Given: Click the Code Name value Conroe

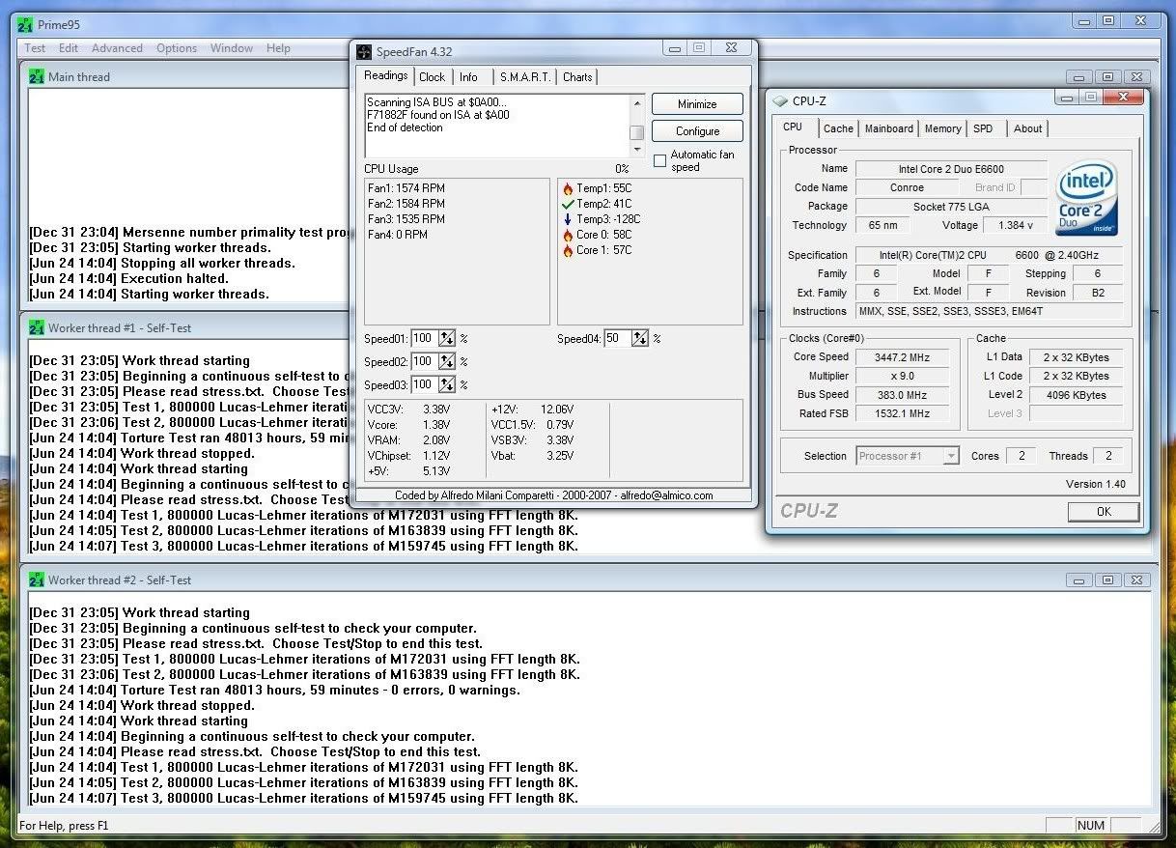Looking at the screenshot, I should pyautogui.click(x=907, y=187).
